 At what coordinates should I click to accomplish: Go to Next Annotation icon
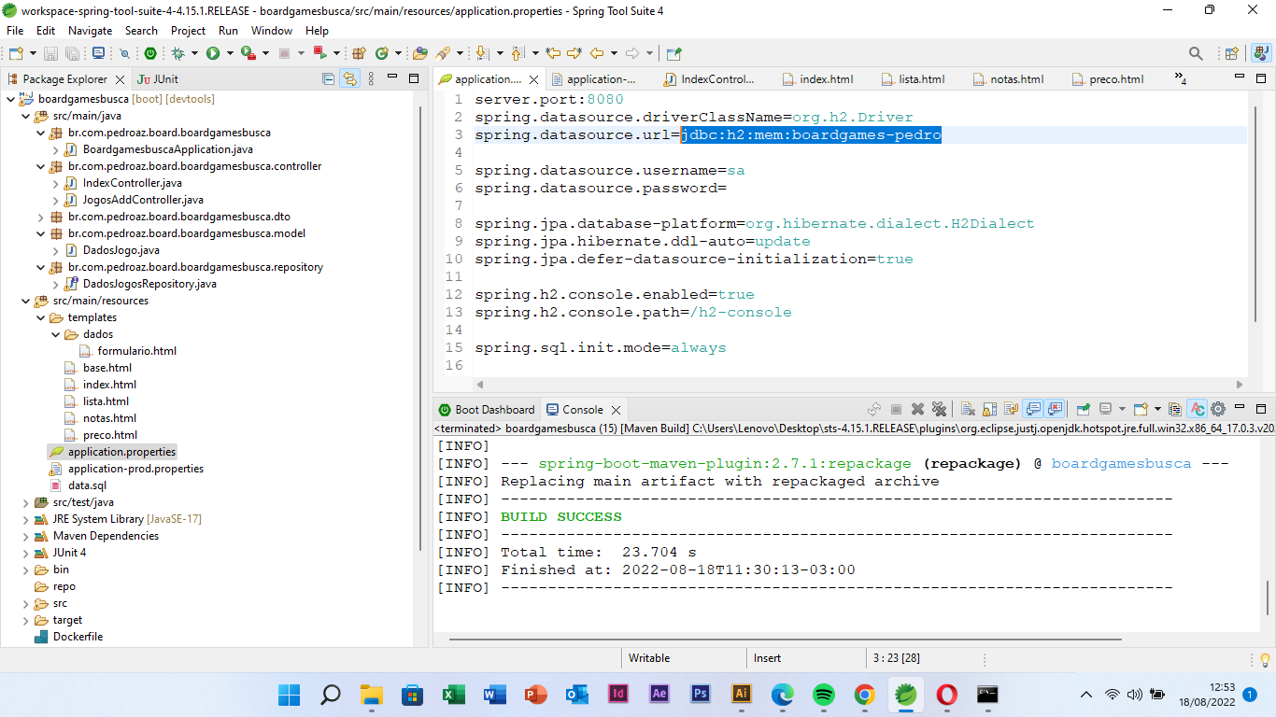coord(481,53)
